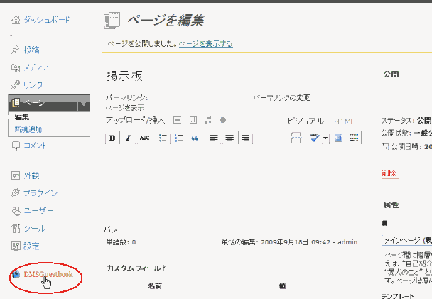The height and width of the screenshot is (299, 432).
Task: Show the kitchen sink toolbar row
Action: click(355, 138)
